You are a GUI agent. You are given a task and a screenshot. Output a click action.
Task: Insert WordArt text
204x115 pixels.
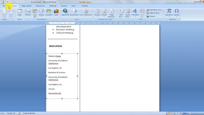[x=135, y=13]
